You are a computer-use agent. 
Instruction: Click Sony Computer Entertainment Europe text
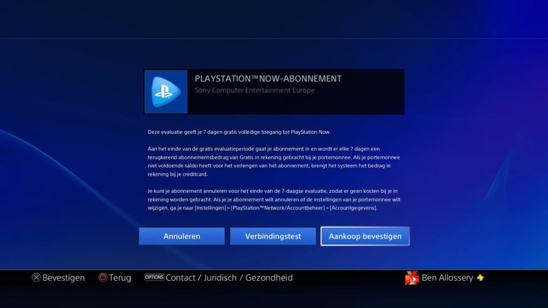coord(254,90)
